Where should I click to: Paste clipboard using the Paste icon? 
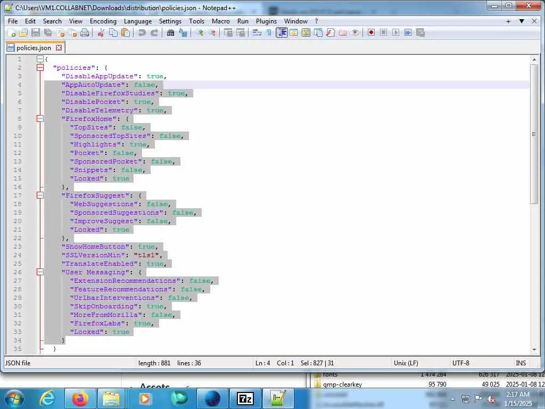coord(126,32)
